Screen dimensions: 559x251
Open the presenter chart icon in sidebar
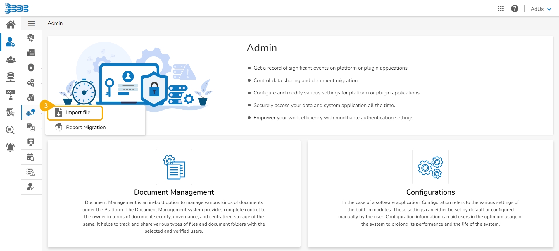pos(11,95)
